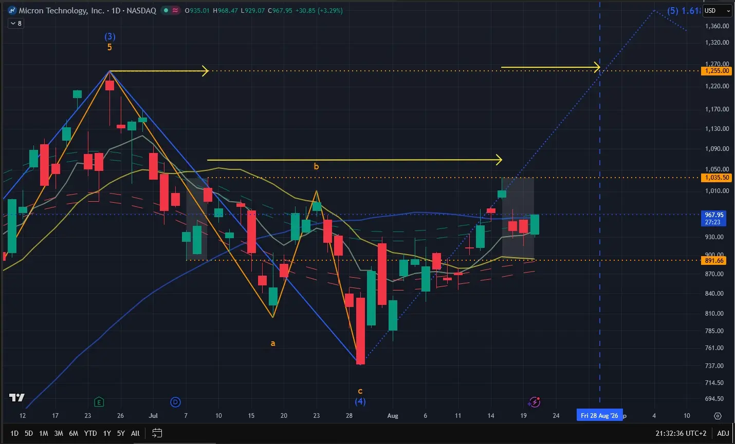The image size is (735, 444).
Task: Select the orange wave label '5'
Action: point(109,47)
